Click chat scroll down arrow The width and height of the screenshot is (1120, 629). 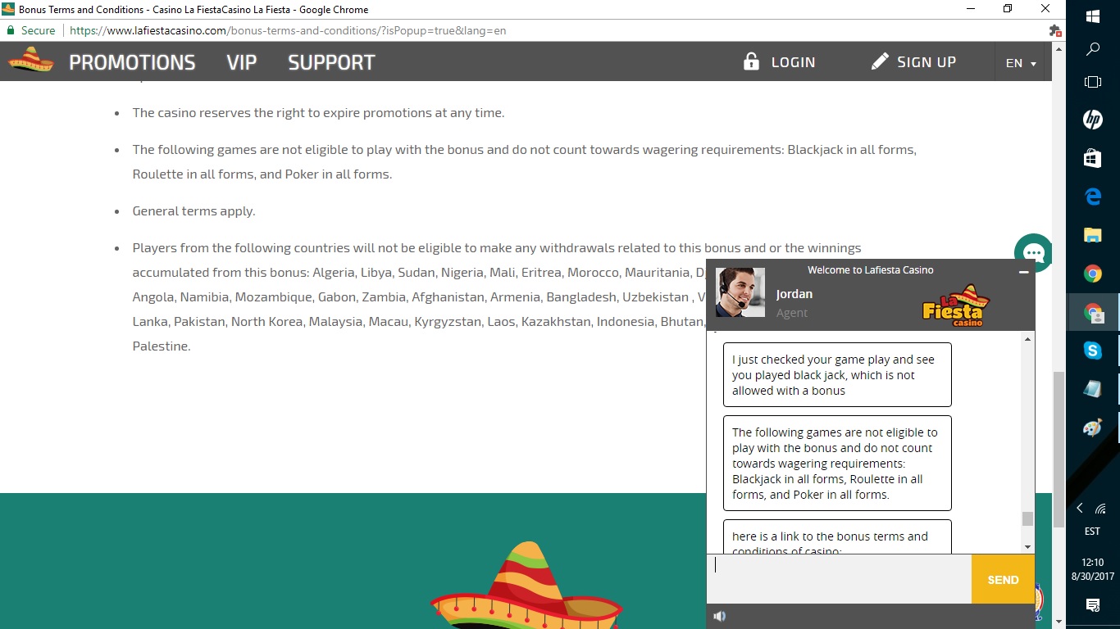point(1028,546)
